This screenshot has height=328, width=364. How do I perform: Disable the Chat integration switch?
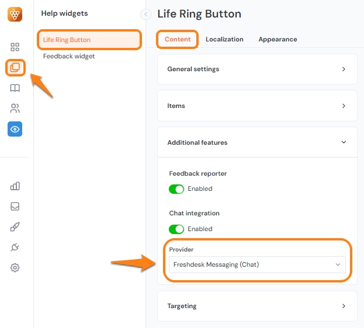pyautogui.click(x=176, y=229)
